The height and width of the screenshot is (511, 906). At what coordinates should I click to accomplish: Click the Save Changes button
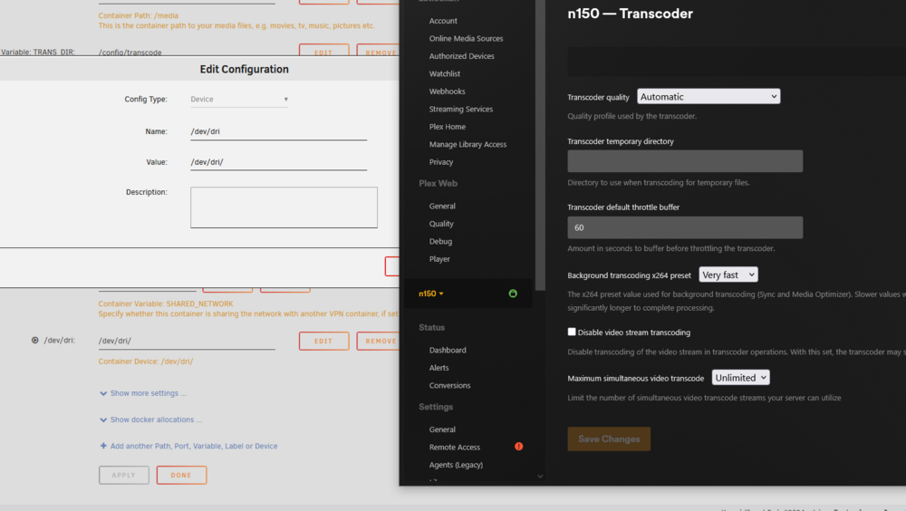[x=609, y=439]
